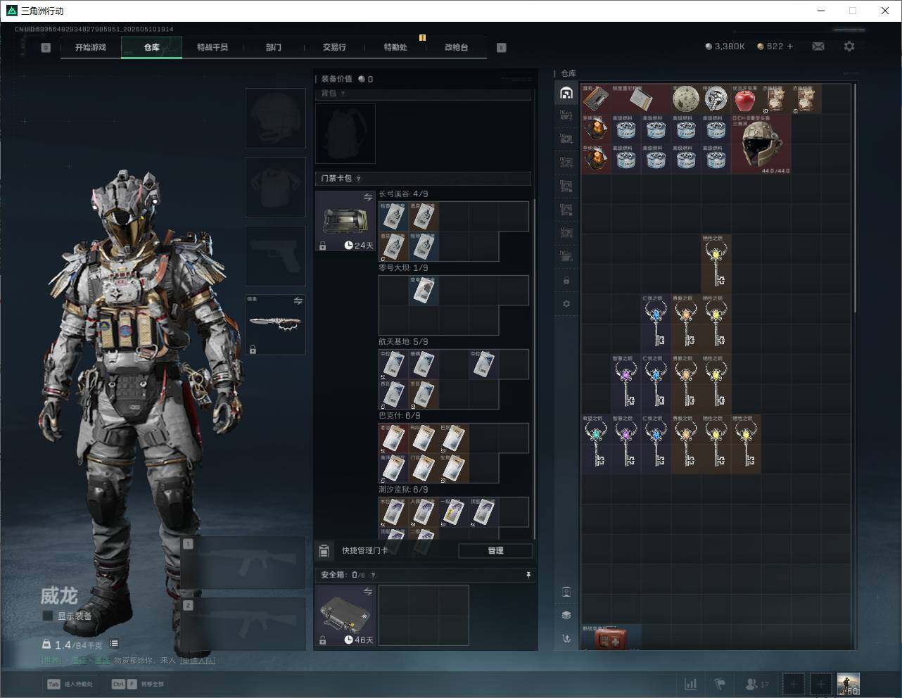Screen dimensions: 902x698
Task: Click the 零号大坝: 1/9 label
Action: pyautogui.click(x=403, y=268)
